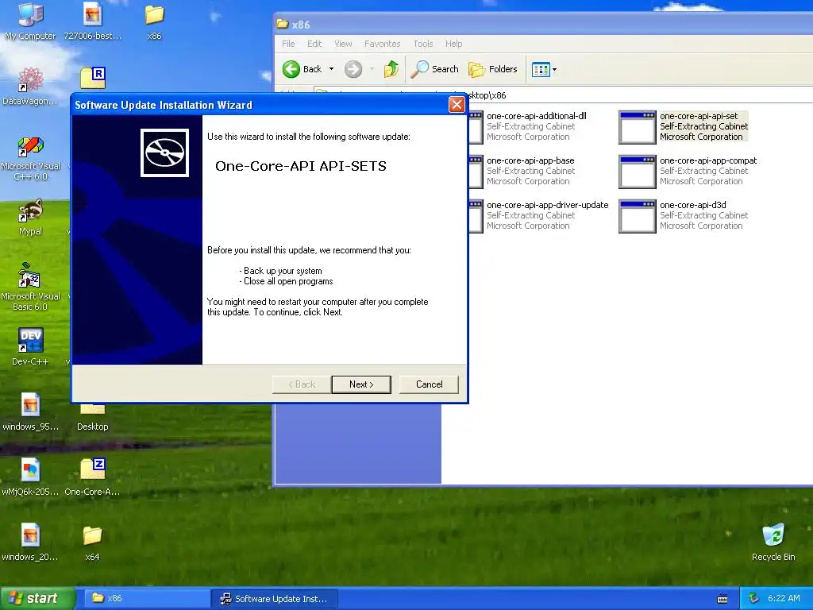Viewport: 813px width, 610px height.
Task: Select one-core-api-api-set file icon
Action: pos(638,127)
